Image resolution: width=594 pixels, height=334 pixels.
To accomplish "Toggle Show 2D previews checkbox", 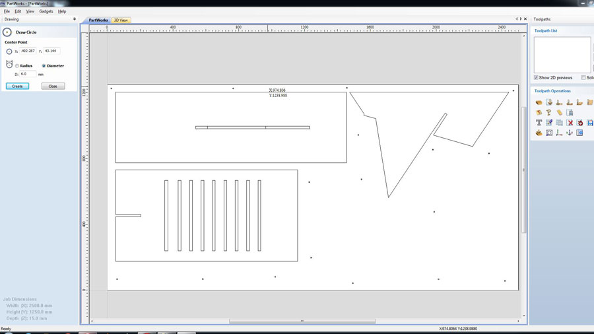I will pos(536,78).
